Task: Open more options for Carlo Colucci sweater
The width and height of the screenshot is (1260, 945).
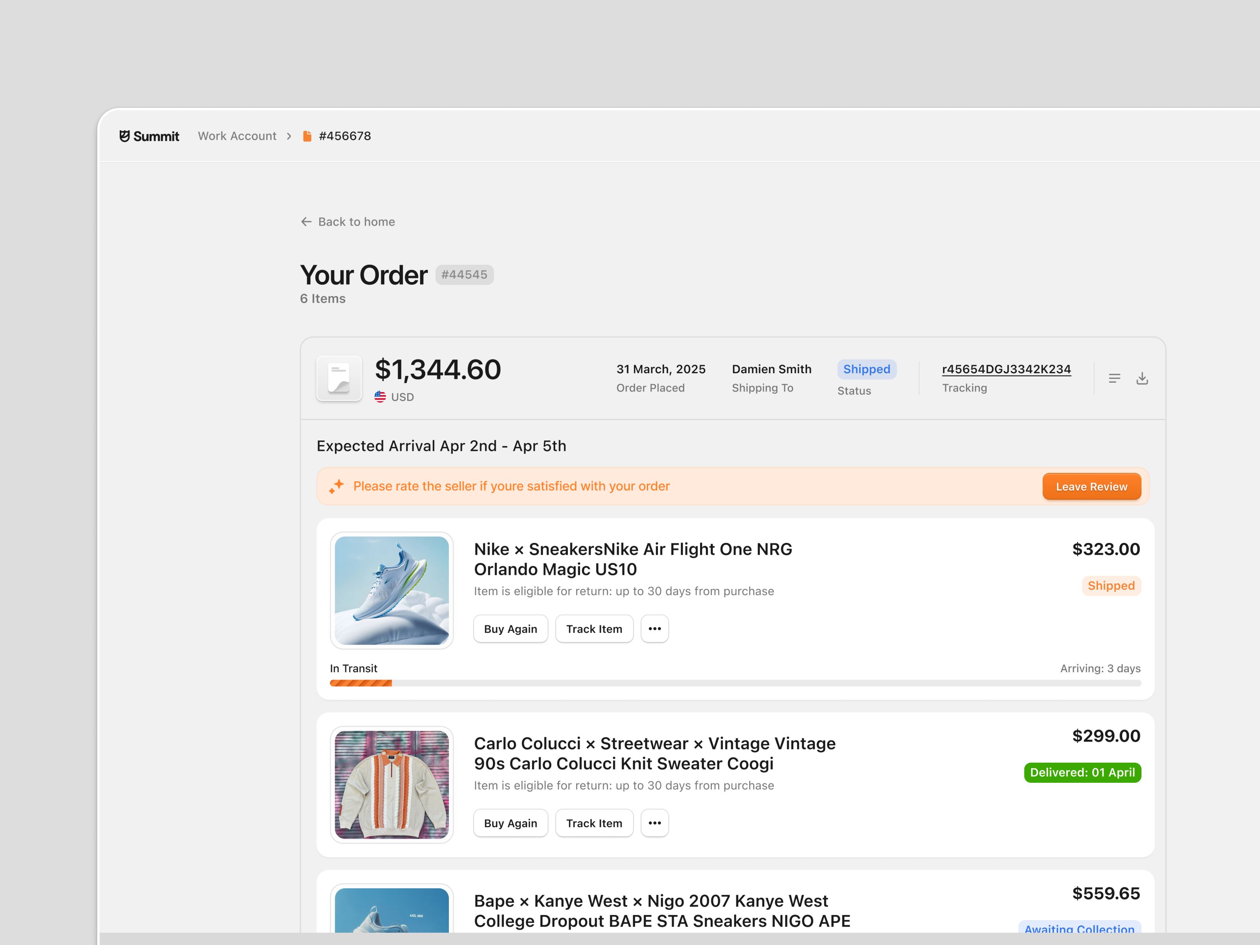Action: pos(654,823)
